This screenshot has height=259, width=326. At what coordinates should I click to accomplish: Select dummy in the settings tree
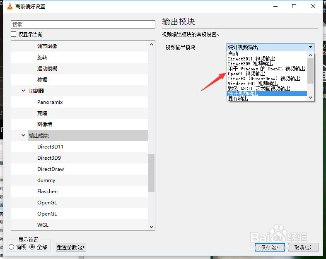click(x=46, y=180)
